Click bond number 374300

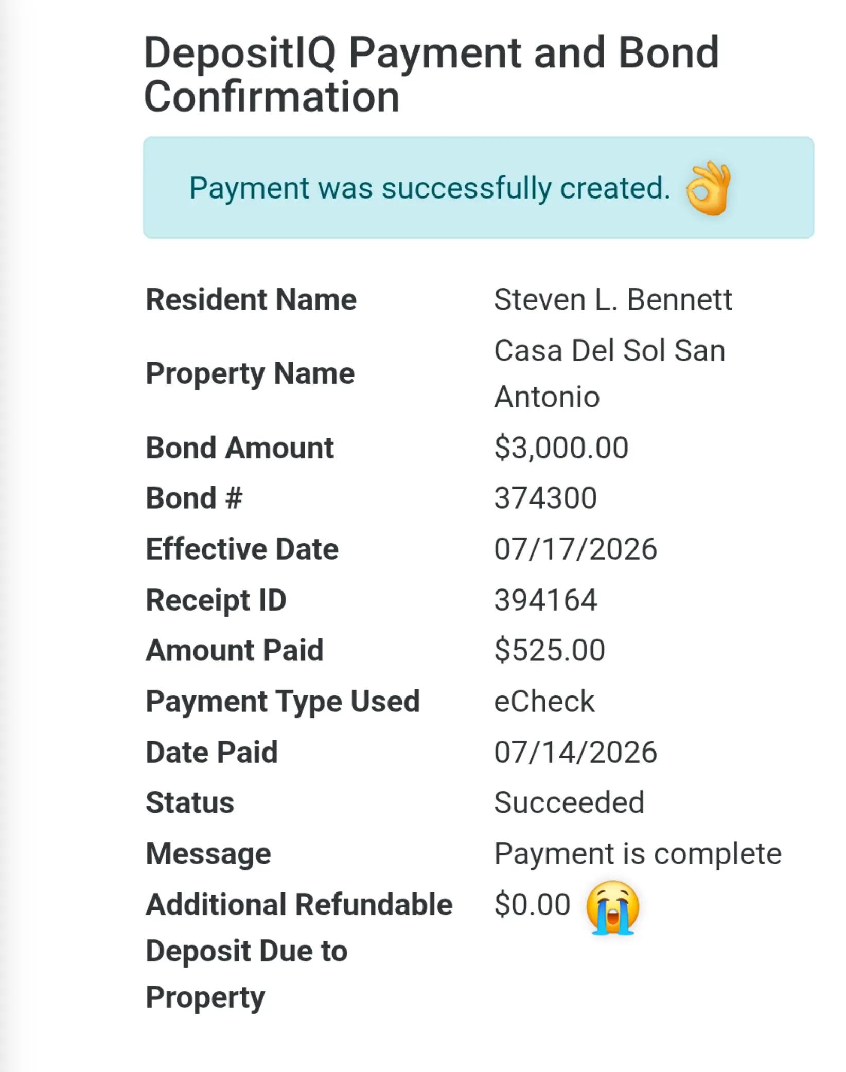tap(545, 498)
